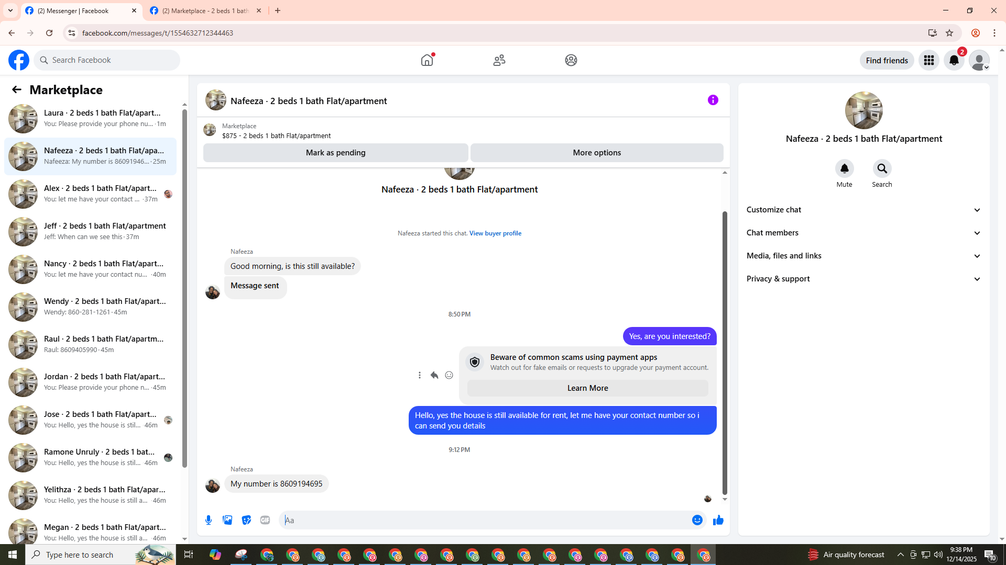This screenshot has height=565, width=1006.
Task: Open the GIF picker
Action: pos(265,520)
